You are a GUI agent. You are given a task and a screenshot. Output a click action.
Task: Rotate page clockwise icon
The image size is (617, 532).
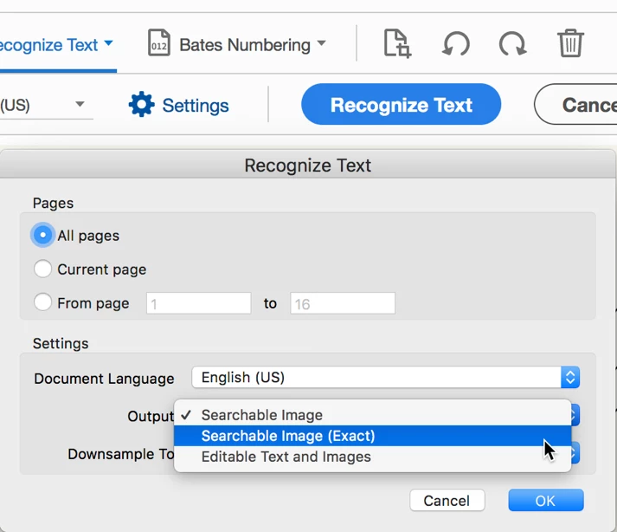click(512, 43)
